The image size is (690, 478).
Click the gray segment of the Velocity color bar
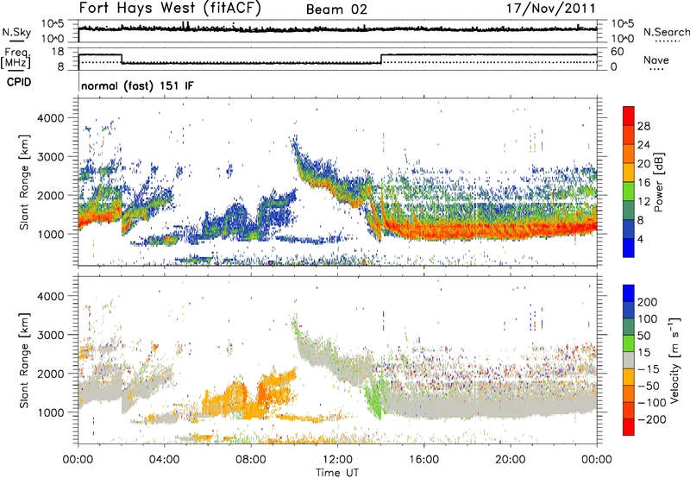629,361
